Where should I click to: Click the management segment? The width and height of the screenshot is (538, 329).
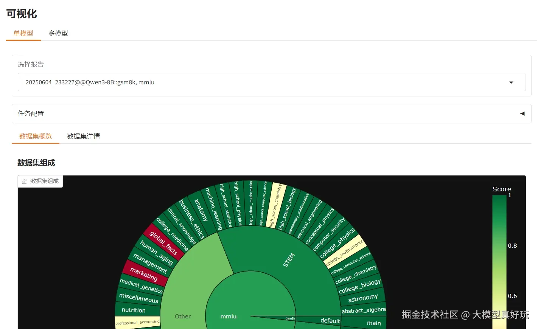point(150,264)
